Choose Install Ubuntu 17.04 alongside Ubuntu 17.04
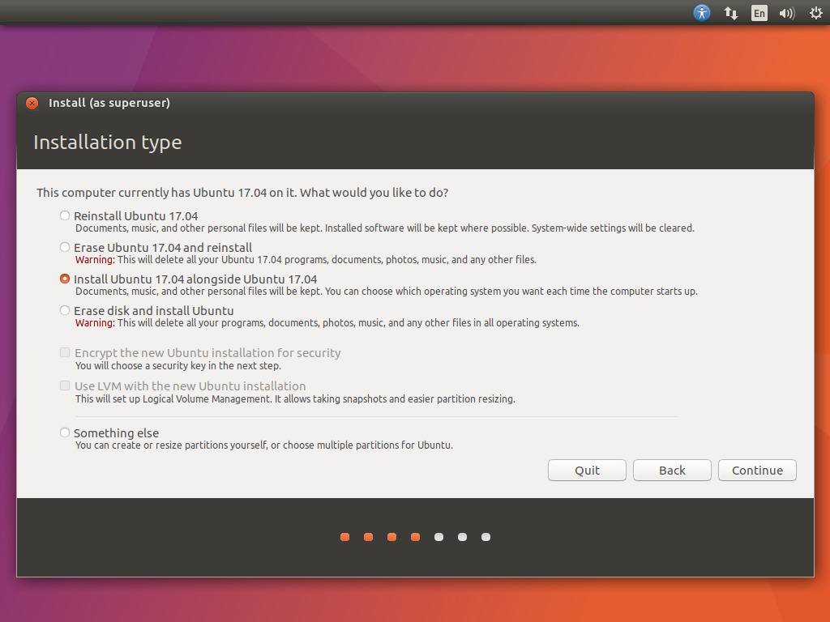The height and width of the screenshot is (622, 830). pos(65,279)
